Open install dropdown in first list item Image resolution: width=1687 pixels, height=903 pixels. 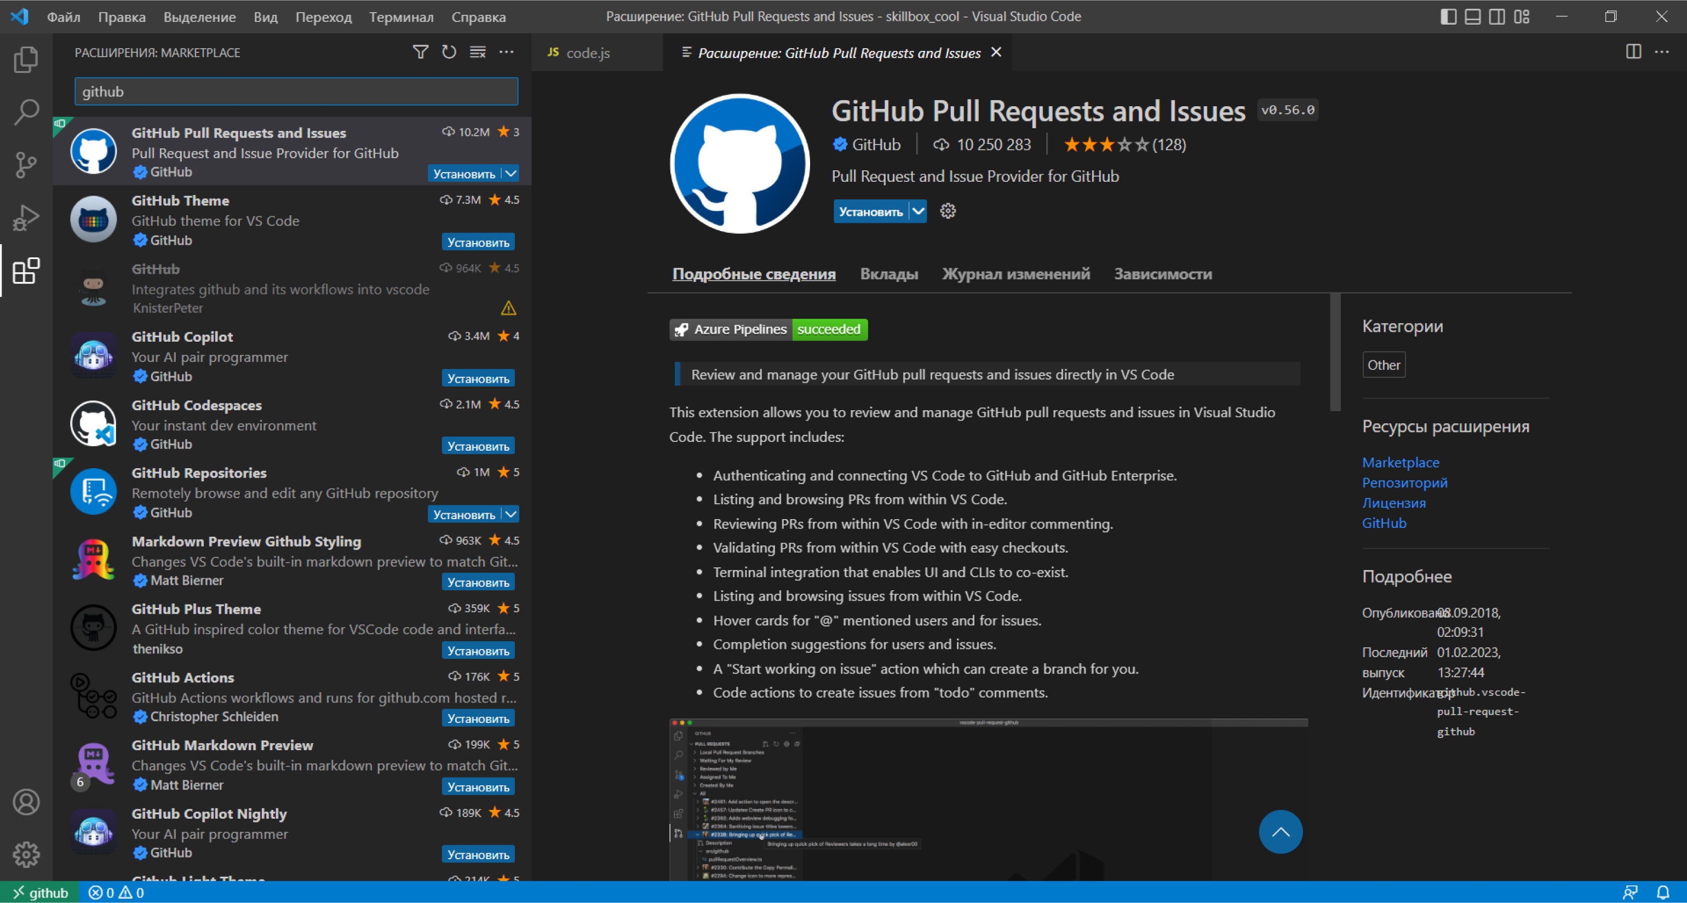510,174
